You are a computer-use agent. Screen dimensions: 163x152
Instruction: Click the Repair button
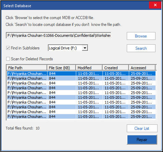click(142, 140)
